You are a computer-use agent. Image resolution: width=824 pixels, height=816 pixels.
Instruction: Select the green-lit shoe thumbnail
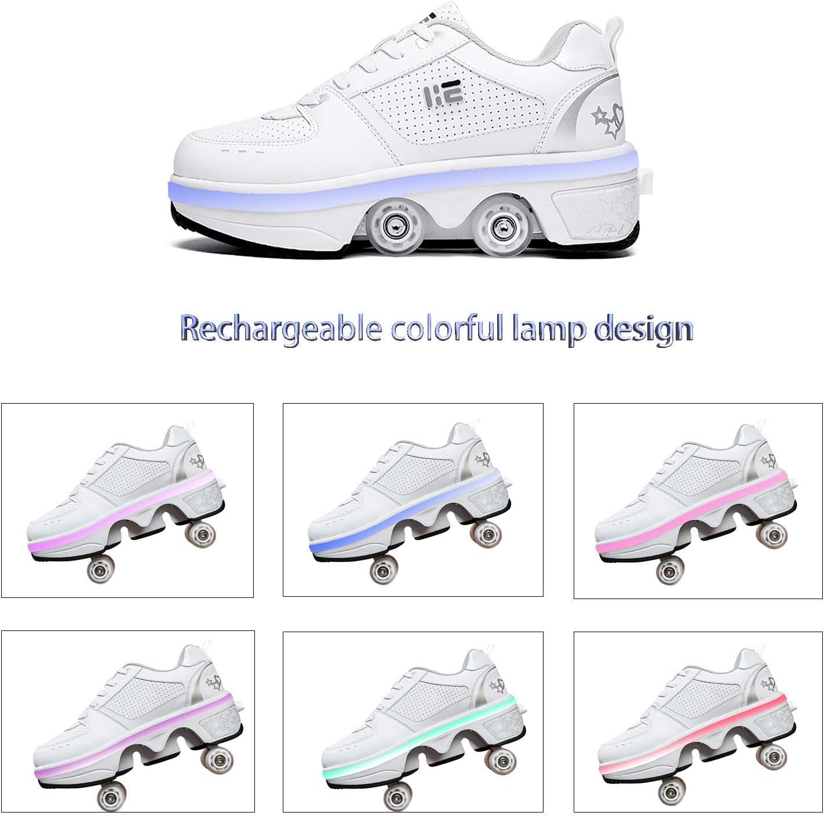[x=413, y=721]
